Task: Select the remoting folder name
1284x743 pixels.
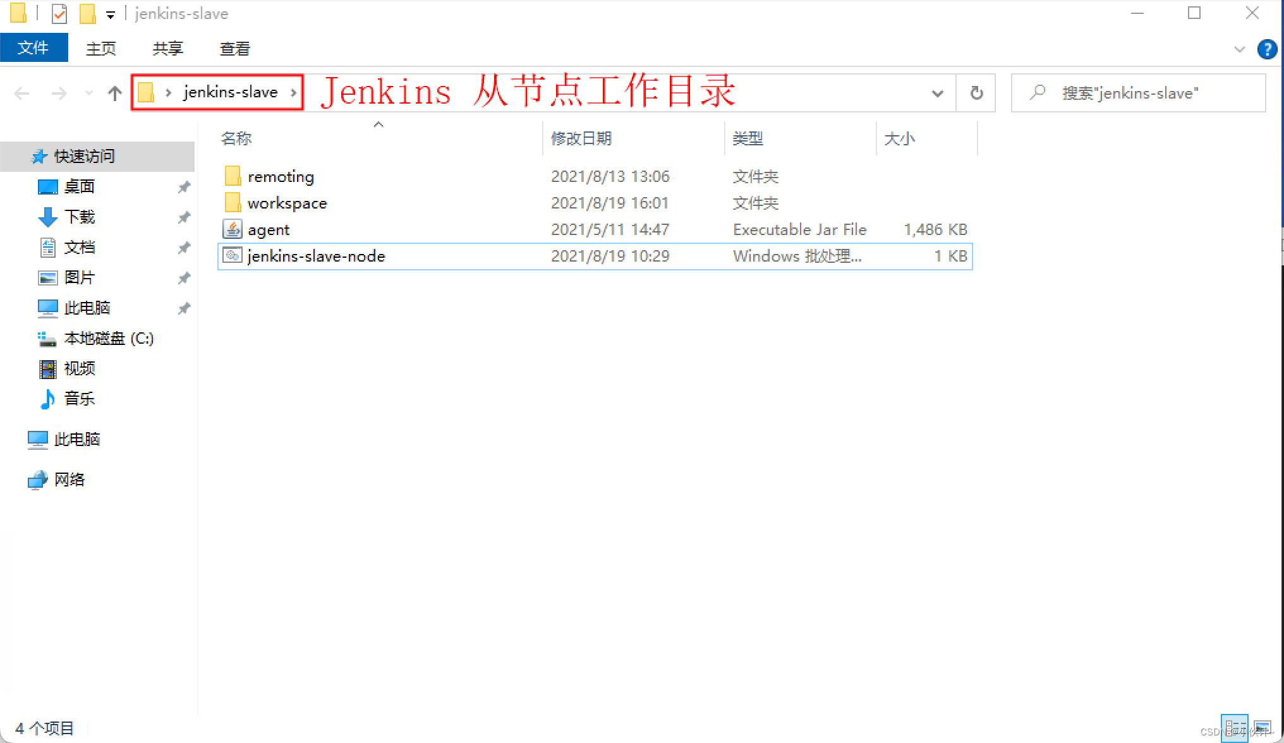Action: [x=281, y=177]
